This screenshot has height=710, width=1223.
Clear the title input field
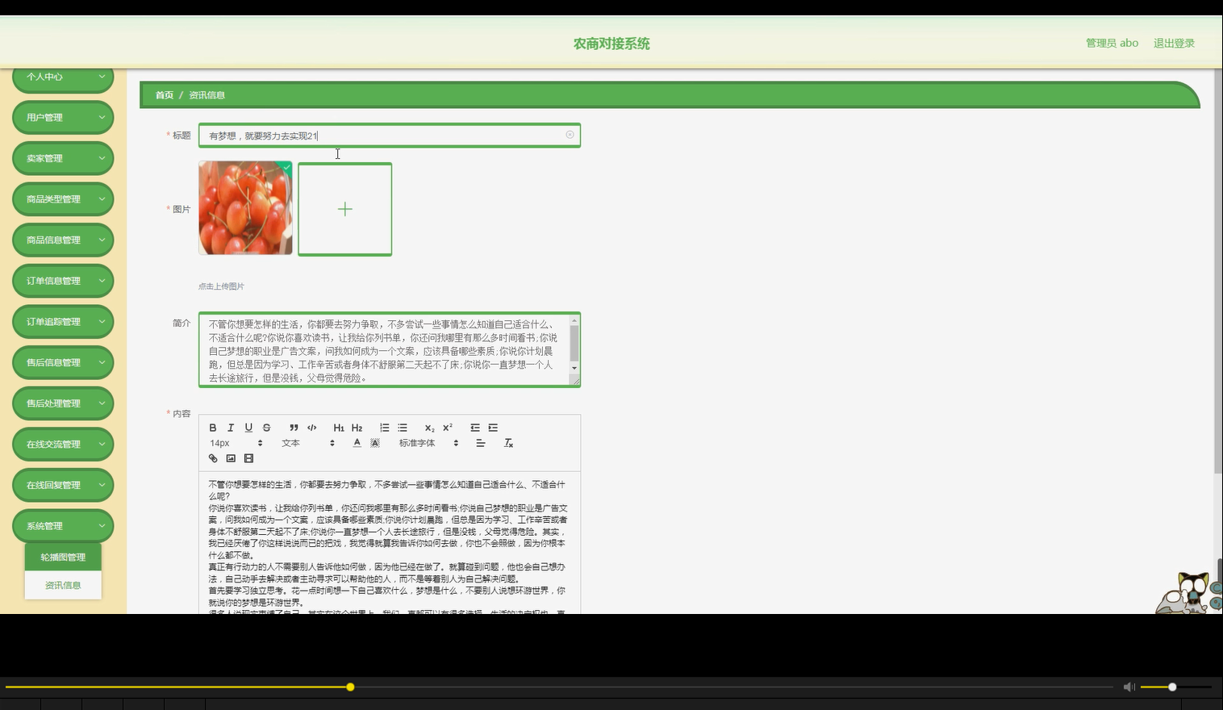570,135
